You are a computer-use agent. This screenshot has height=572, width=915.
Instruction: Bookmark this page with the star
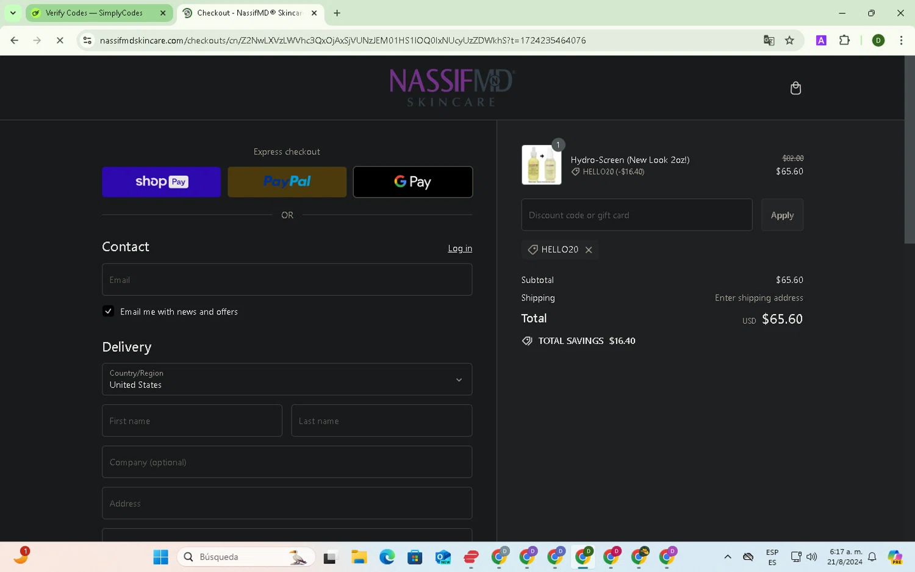pyautogui.click(x=789, y=40)
